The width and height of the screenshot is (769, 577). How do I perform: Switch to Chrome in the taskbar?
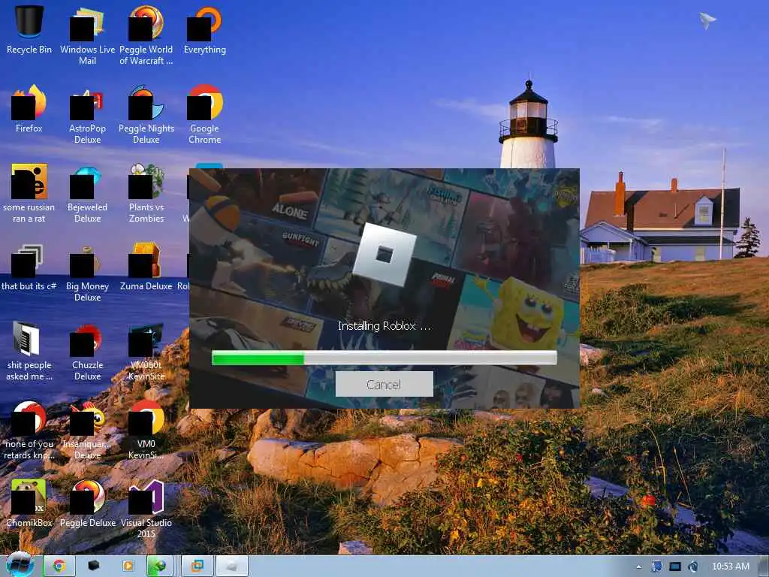click(59, 566)
